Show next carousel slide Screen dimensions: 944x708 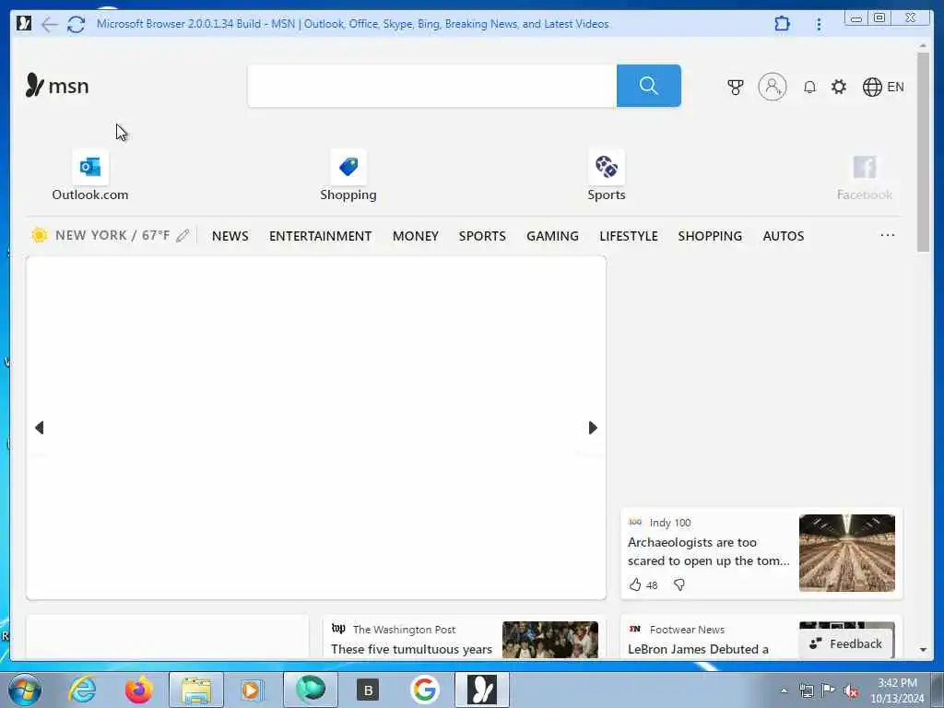(593, 428)
